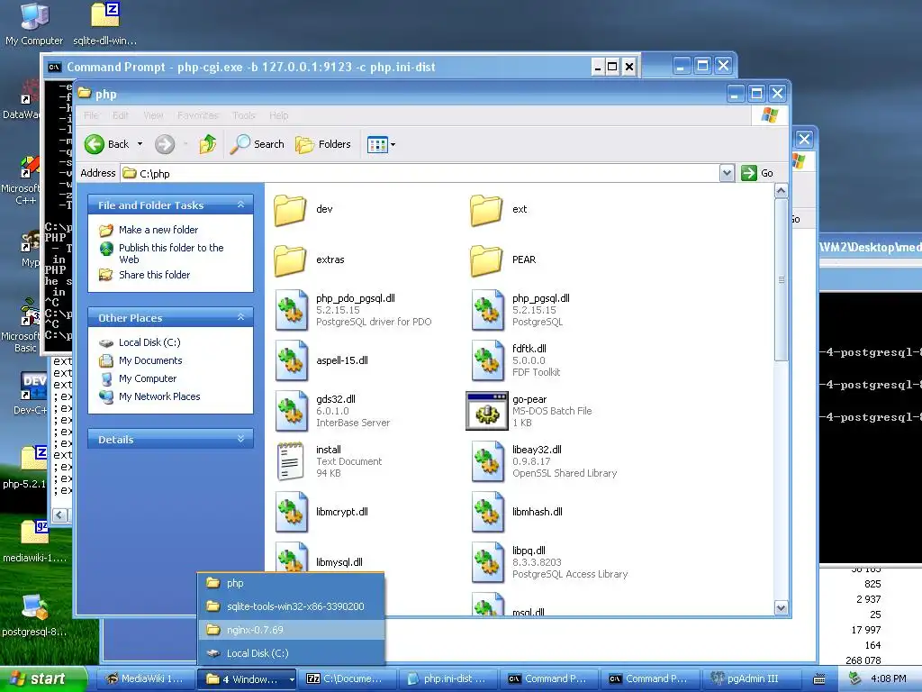Select aspell-15.dll file icon

pos(292,360)
